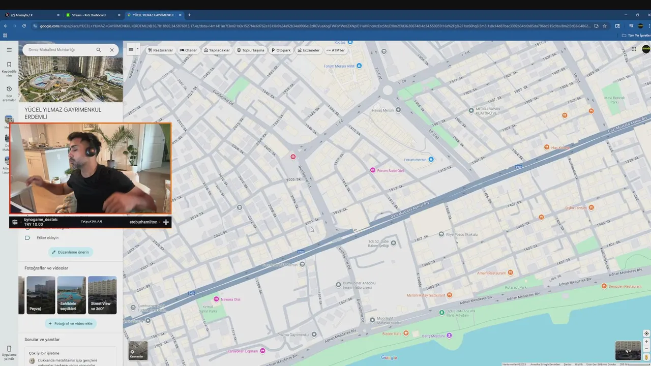Switch to the Anasayfa / X tab
This screenshot has height=366, width=651.
coord(32,15)
